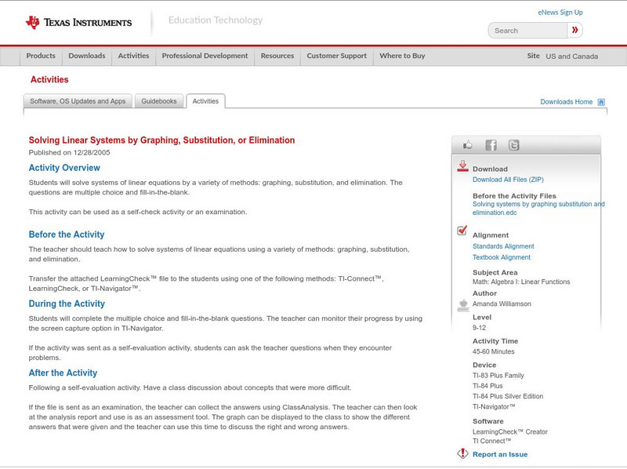
Task: Click the 9-12 level value
Action: point(479,328)
